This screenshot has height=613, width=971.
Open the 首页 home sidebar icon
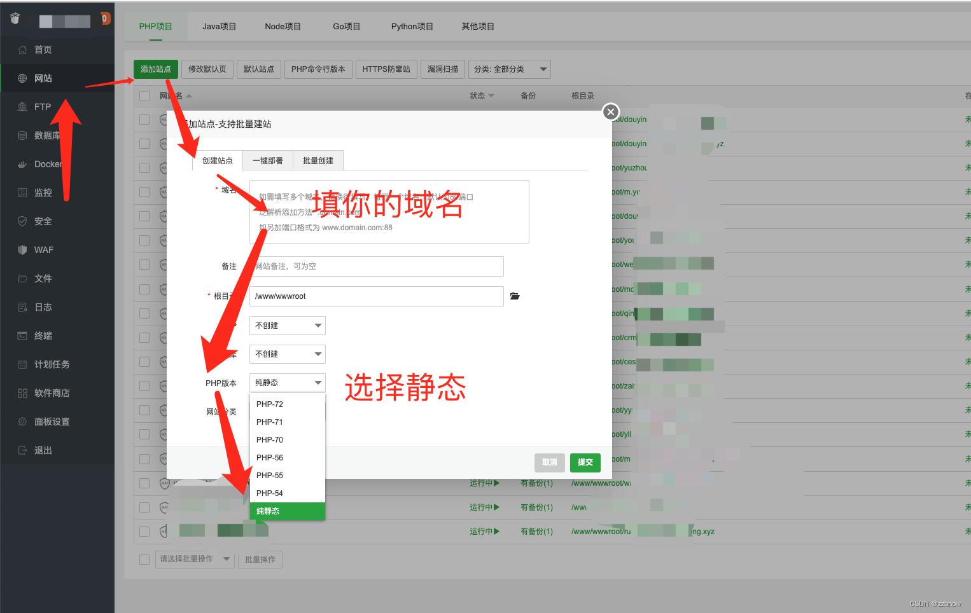click(x=22, y=50)
